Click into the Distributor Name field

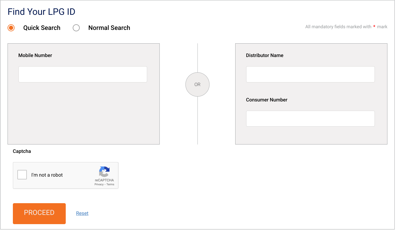[310, 74]
